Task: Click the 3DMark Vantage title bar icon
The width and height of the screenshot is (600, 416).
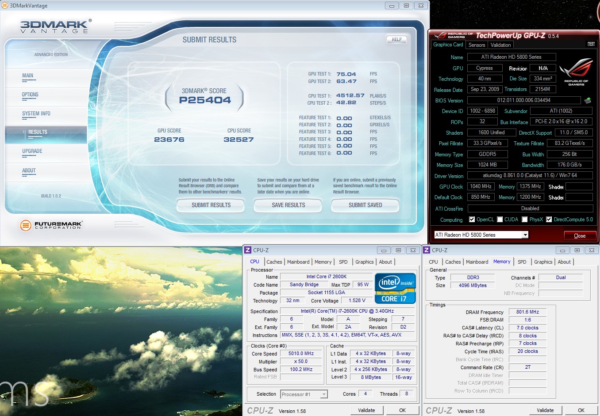Action: (x=5, y=5)
